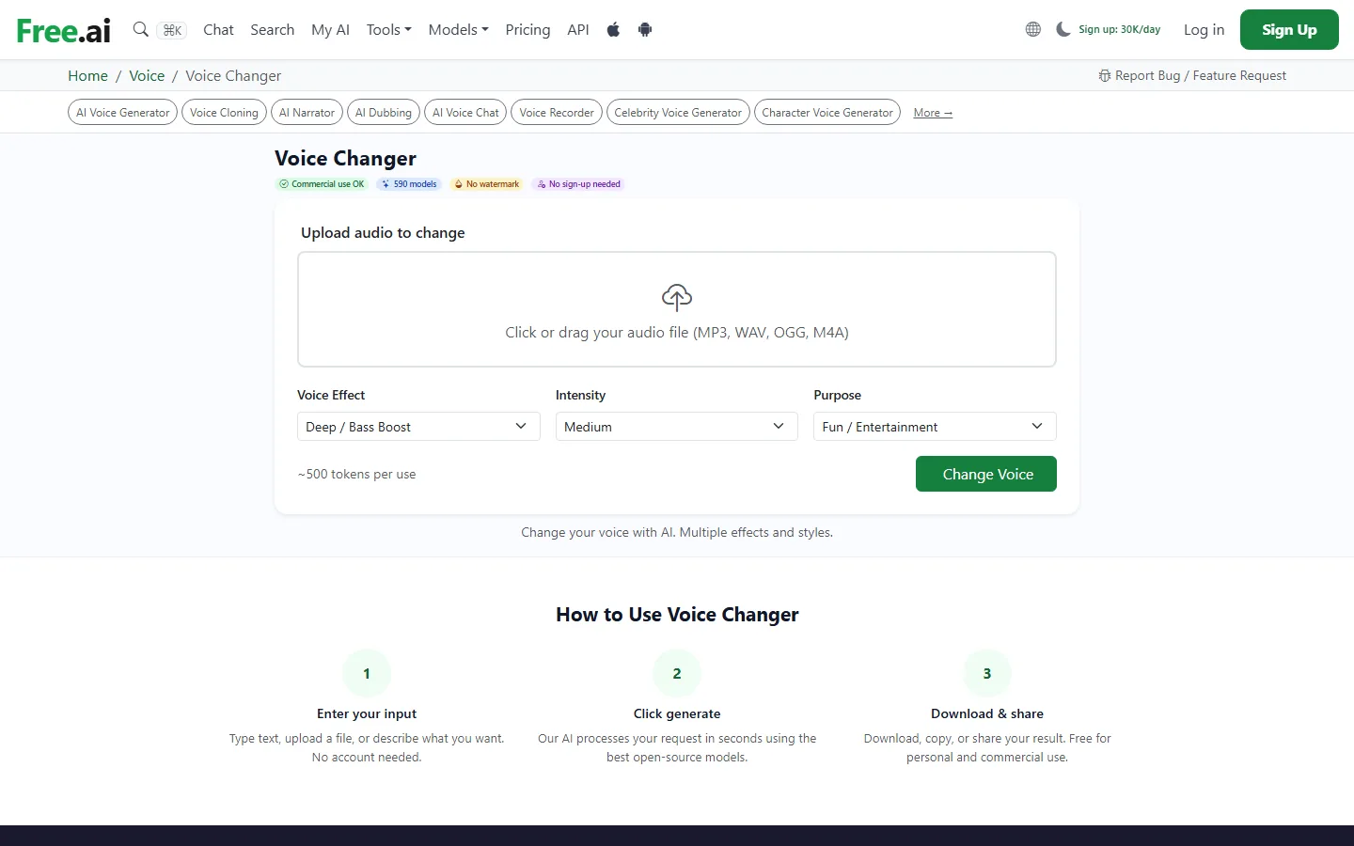
Task: Go to the Pricing page
Action: pos(527,29)
